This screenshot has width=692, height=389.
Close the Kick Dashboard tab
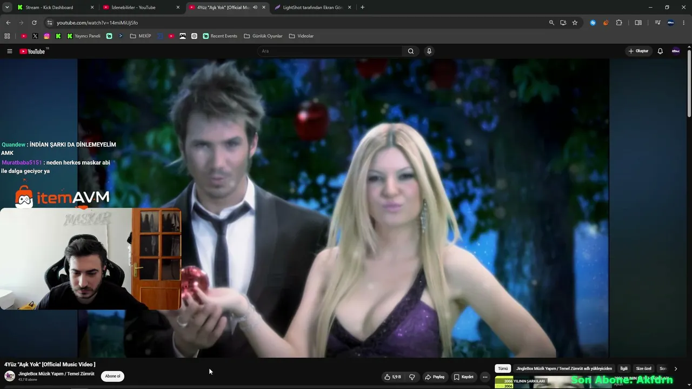point(92,8)
